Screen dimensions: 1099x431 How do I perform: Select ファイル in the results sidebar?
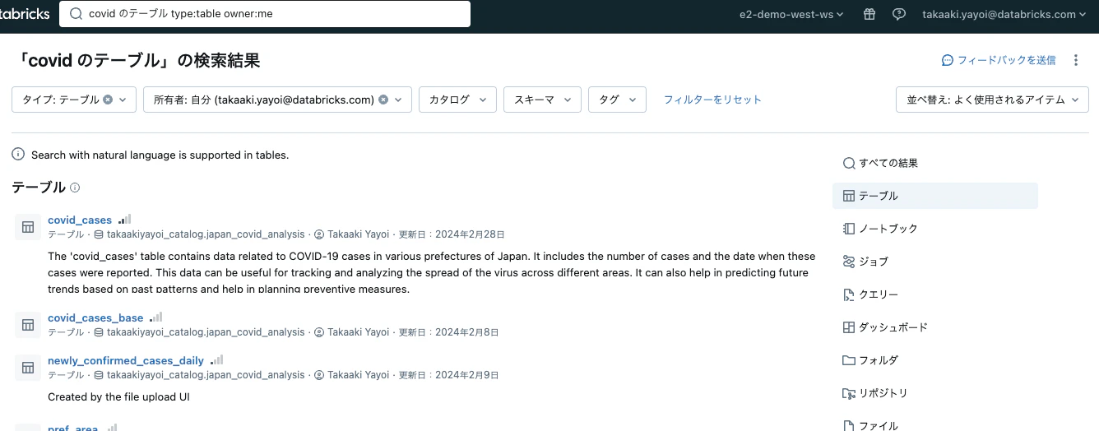click(935, 424)
